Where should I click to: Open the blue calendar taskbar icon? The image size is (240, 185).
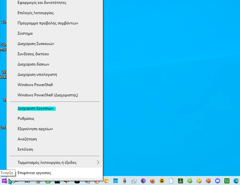116,181
